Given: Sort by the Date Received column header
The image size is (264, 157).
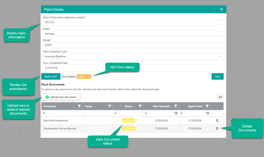Looking at the screenshot, I should (x=161, y=106).
